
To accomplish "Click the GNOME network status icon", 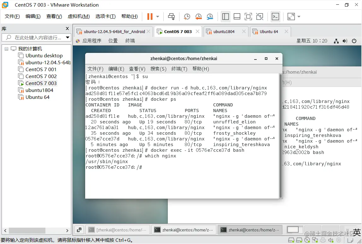I will click(x=336, y=41).
